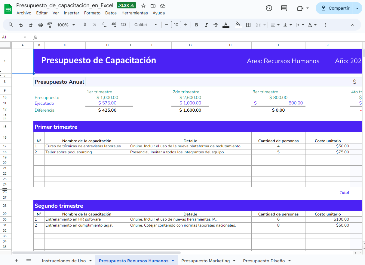Click the decrease decimal places icon

[104, 25]
